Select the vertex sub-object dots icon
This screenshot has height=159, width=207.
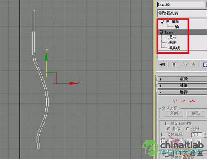coord(176,101)
